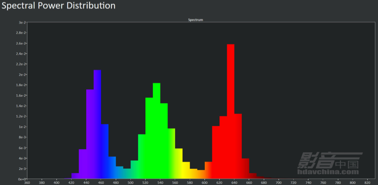Click the 360 label on x-axis
The image size is (378, 185).
point(27,183)
